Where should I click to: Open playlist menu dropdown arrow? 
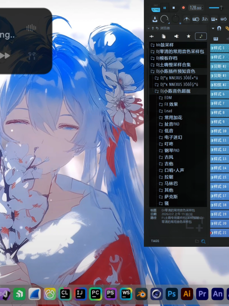tap(213, 28)
